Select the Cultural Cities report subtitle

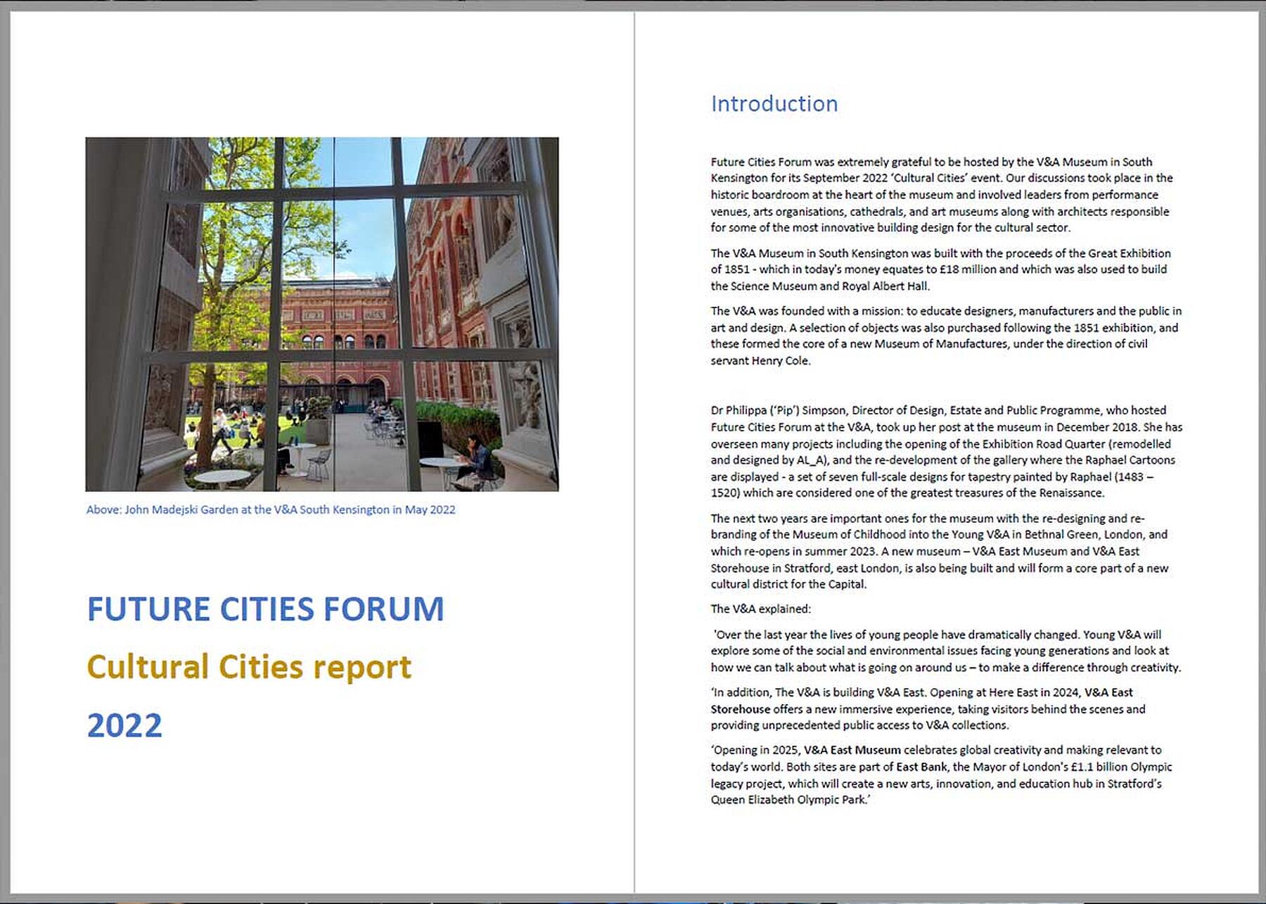coord(249,667)
